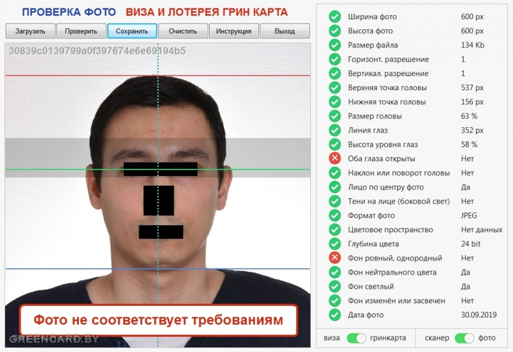Click the Загрузить button
This screenshot has width=513, height=352.
pos(30,31)
